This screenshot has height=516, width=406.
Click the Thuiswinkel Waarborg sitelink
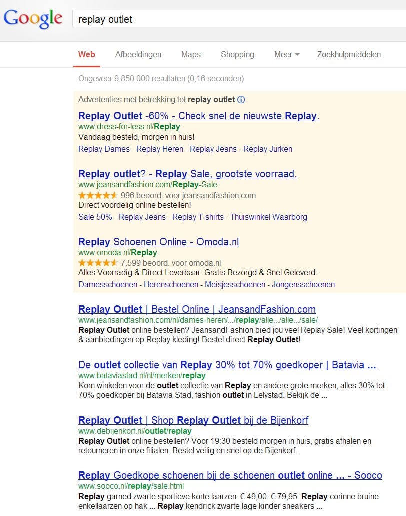pos(269,217)
